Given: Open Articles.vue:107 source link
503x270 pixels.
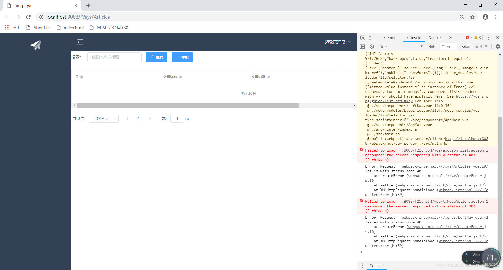Looking at the screenshot, I should tap(445, 166).
